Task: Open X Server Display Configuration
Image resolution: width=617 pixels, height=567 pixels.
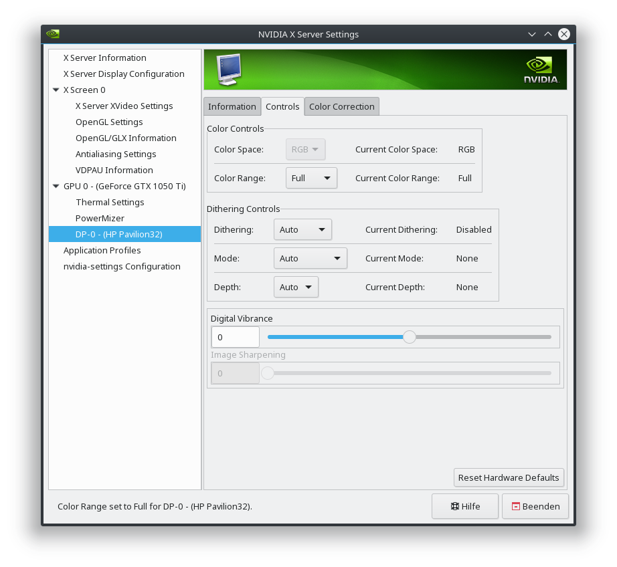Action: click(x=124, y=74)
